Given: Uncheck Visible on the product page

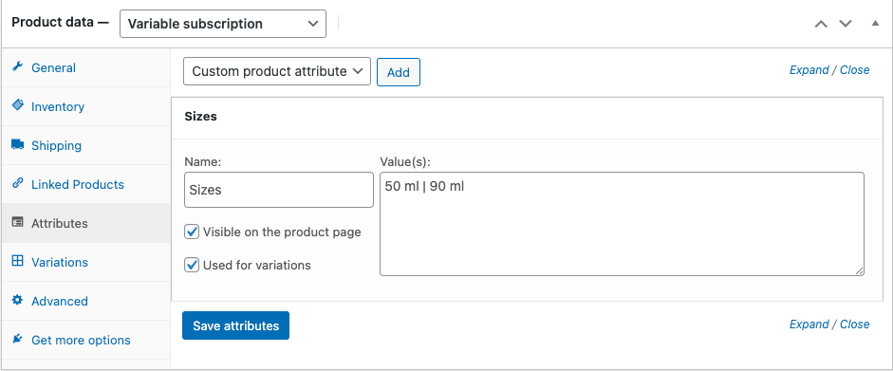Looking at the screenshot, I should pos(192,232).
